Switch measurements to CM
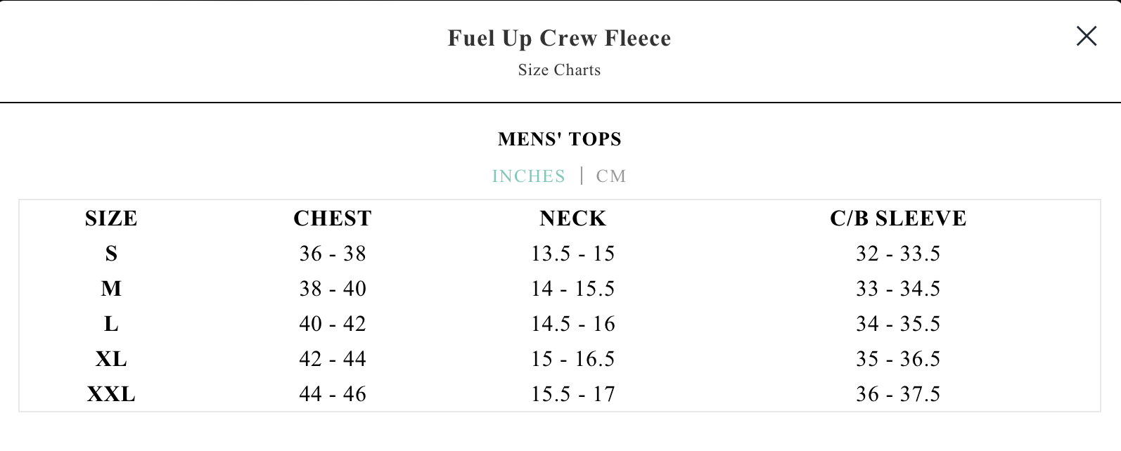Image resolution: width=1121 pixels, height=451 pixels. click(x=610, y=176)
